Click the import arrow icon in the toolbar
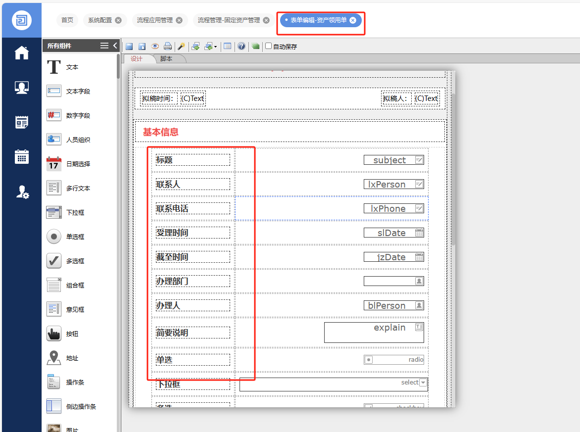 click(209, 46)
